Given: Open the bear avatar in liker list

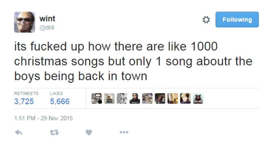Looking at the screenshot, I should click(198, 98).
